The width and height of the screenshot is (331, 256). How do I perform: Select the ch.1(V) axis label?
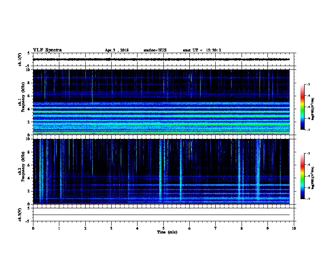(x=20, y=59)
